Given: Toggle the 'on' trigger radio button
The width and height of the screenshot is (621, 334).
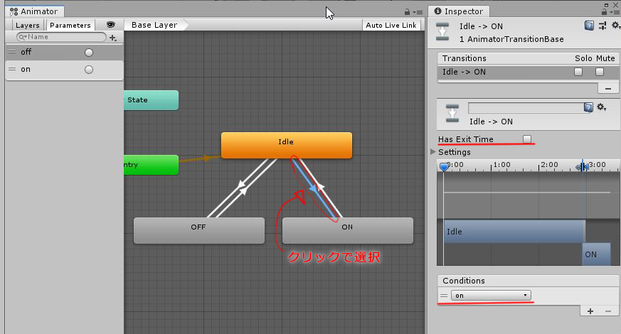Looking at the screenshot, I should pos(89,70).
